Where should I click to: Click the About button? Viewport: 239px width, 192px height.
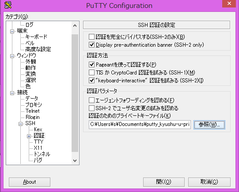[x=30, y=182]
